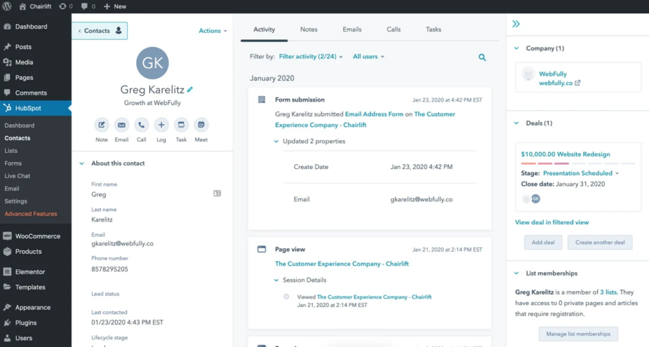Collapse right sidebar with double-chevron icon
Image resolution: width=649 pixels, height=347 pixels.
click(516, 24)
